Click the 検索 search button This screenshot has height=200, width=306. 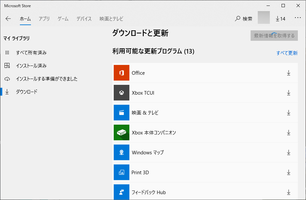(243, 19)
